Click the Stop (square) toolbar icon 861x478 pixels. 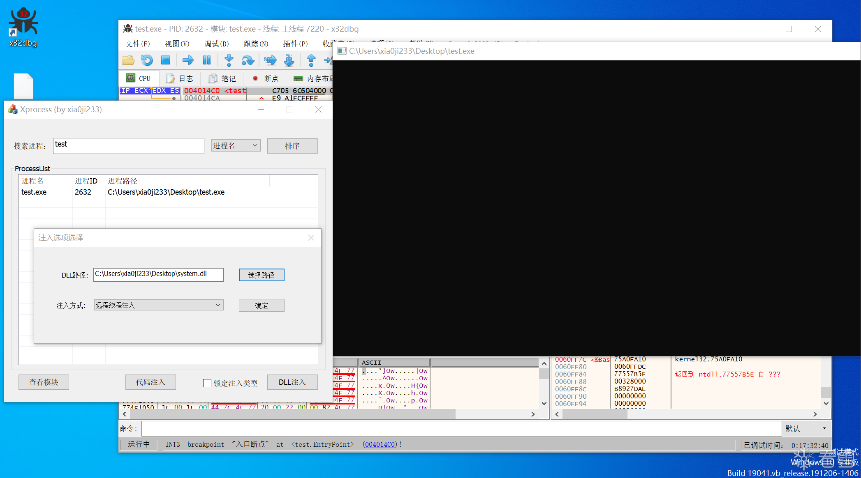(166, 60)
